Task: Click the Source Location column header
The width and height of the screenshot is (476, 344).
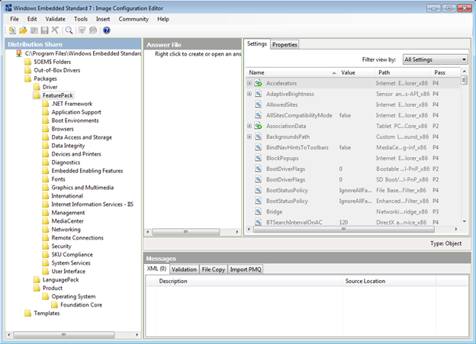Action: point(389,281)
